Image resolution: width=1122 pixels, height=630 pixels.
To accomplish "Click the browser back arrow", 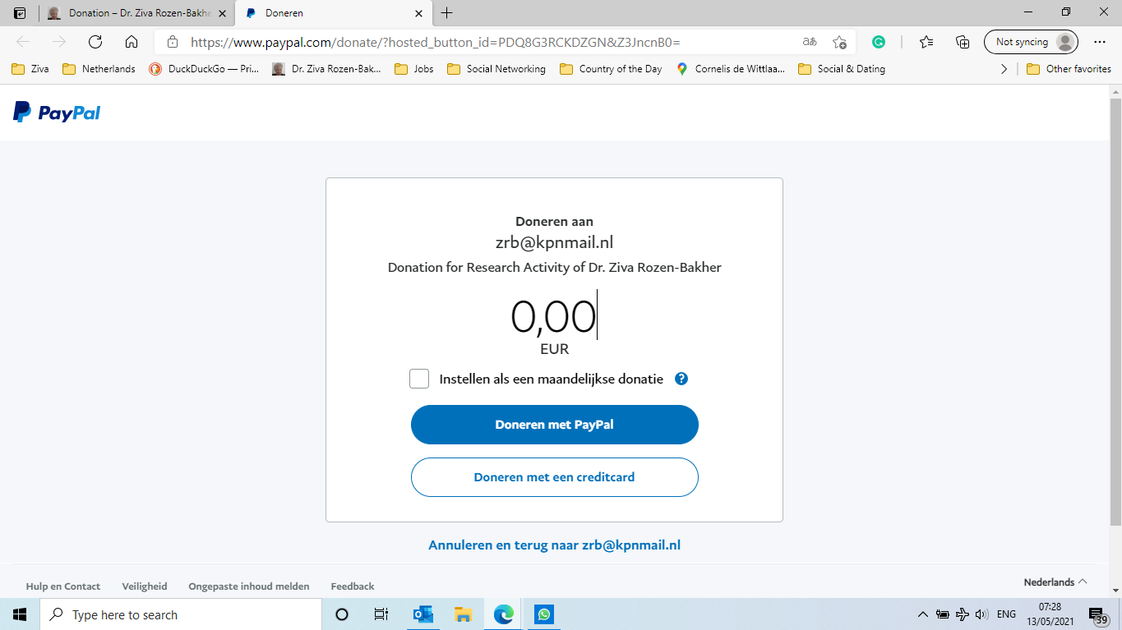I will coord(23,42).
